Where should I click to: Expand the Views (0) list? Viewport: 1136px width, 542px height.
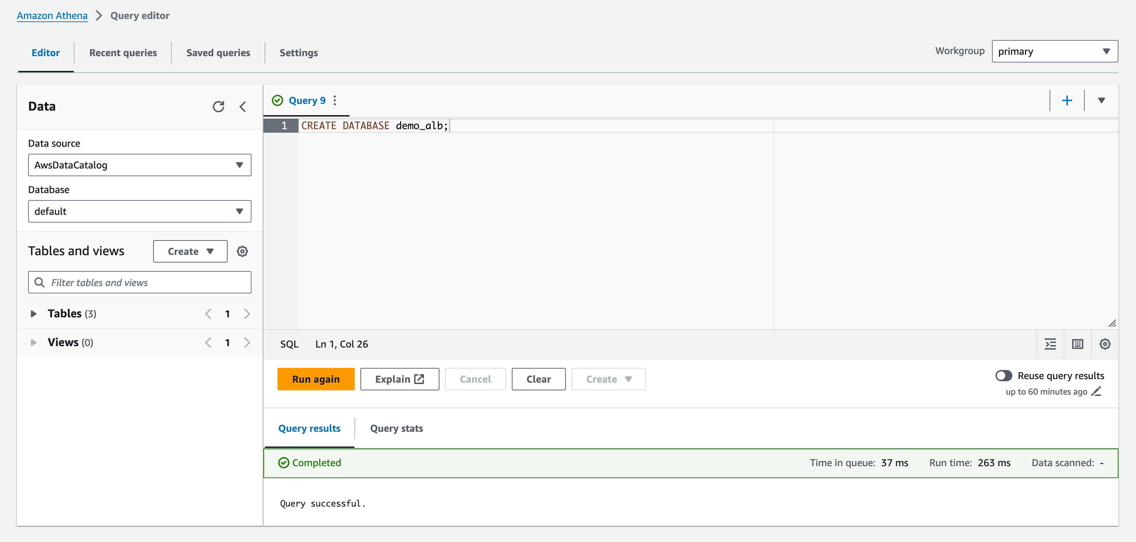[x=33, y=342]
